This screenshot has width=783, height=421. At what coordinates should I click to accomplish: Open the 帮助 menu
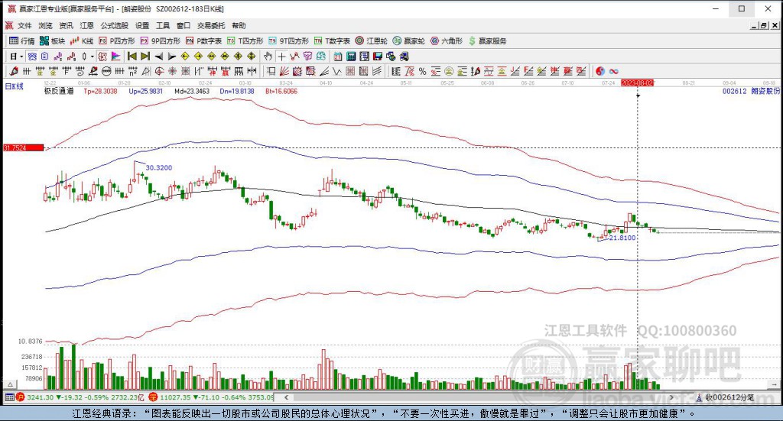click(239, 25)
